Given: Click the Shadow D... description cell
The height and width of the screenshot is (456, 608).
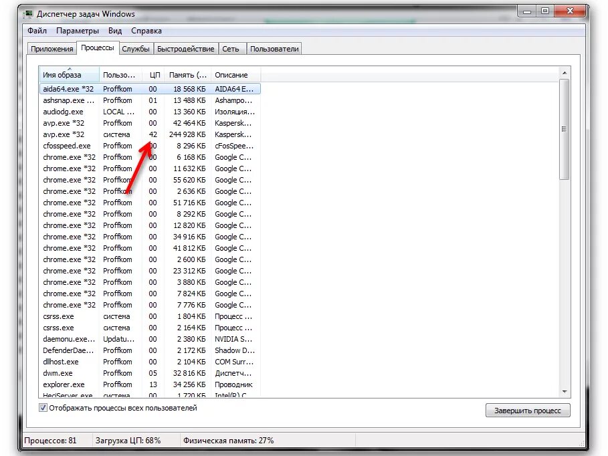Looking at the screenshot, I should 235,350.
